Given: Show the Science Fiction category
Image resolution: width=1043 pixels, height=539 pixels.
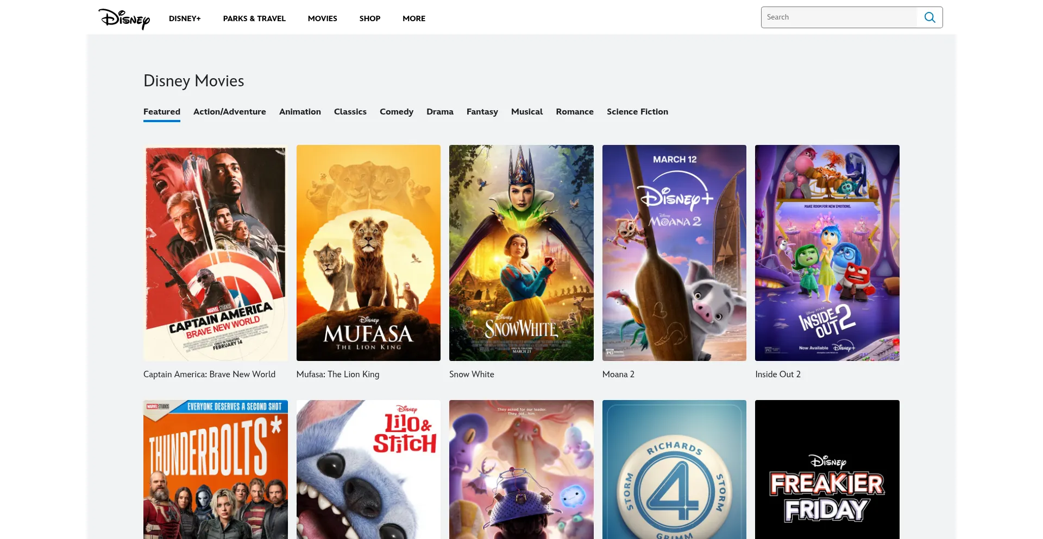Looking at the screenshot, I should 637,112.
